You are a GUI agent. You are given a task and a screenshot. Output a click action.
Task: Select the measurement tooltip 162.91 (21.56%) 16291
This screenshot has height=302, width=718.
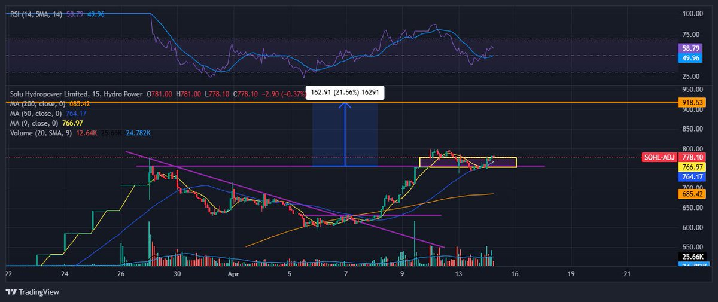pos(345,93)
